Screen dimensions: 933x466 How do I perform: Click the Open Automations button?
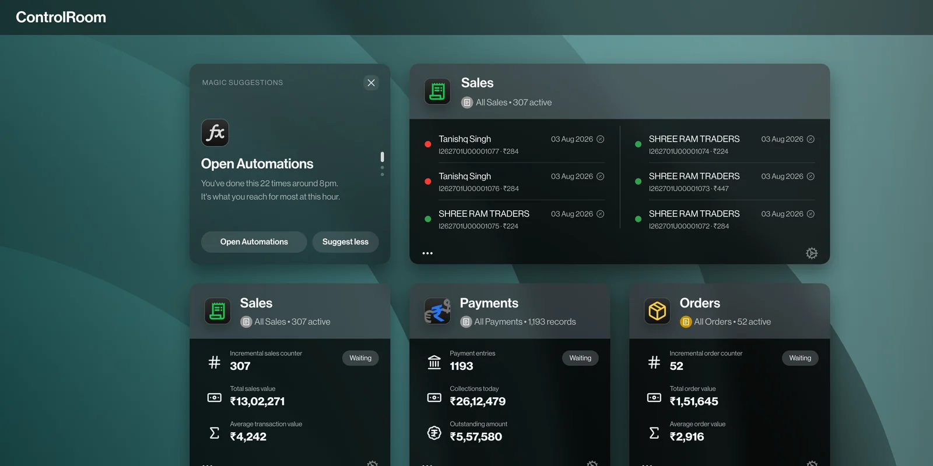pos(254,242)
